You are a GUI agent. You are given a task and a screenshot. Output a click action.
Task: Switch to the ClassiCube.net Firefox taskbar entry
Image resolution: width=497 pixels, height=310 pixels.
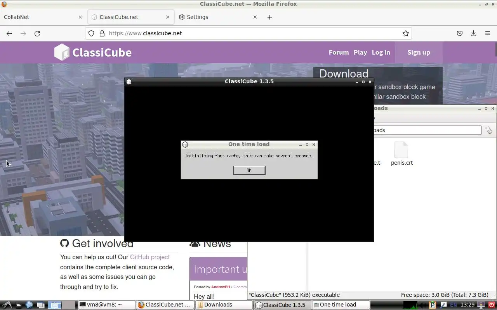tap(165, 305)
